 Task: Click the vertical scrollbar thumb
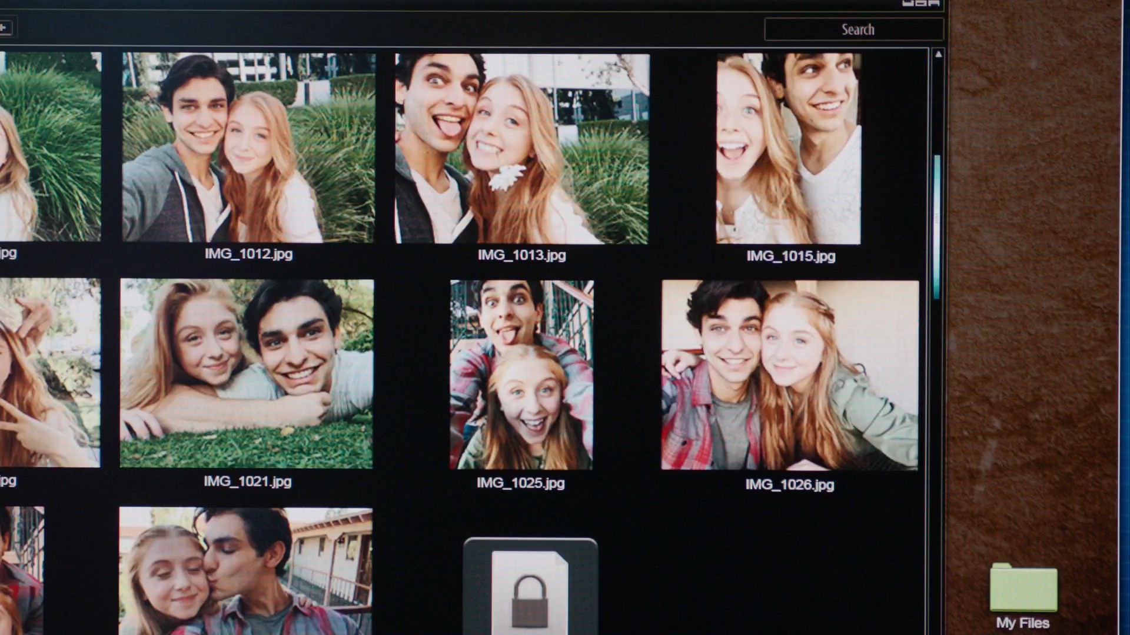(937, 226)
